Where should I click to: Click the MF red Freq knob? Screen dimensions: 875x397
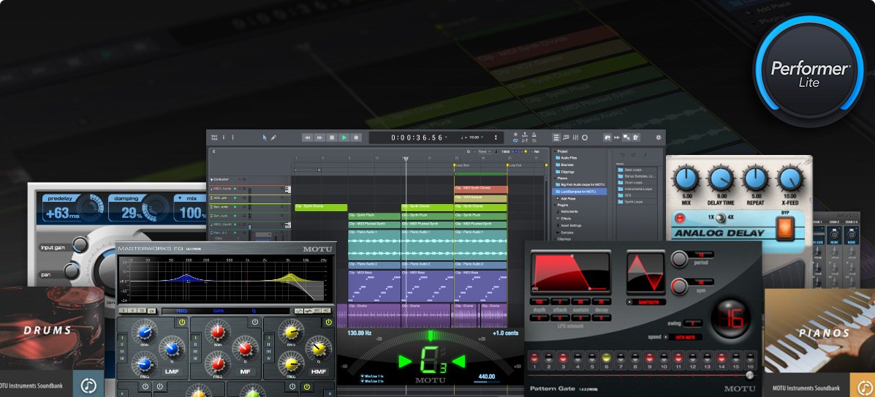pos(218,363)
